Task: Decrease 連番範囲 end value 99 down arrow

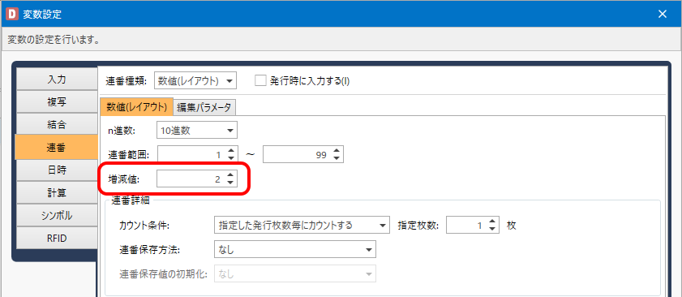Action: tap(337, 157)
